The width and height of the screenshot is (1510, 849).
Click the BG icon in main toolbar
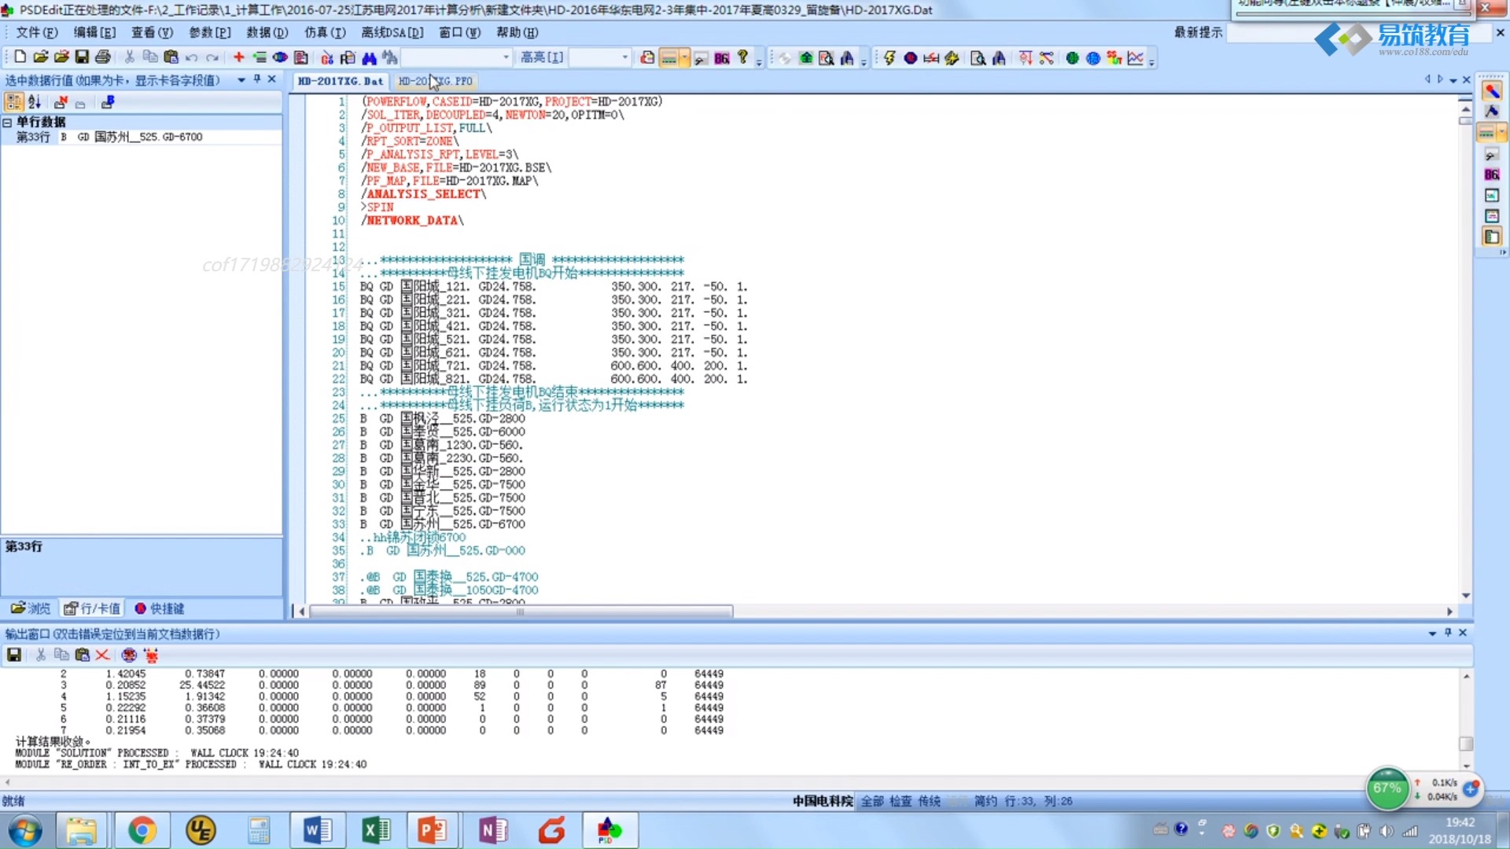coord(721,58)
